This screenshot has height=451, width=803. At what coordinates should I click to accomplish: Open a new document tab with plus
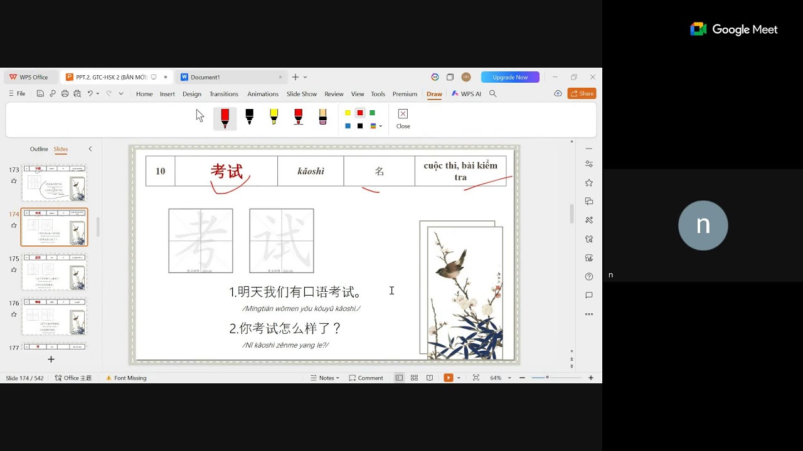coord(295,77)
